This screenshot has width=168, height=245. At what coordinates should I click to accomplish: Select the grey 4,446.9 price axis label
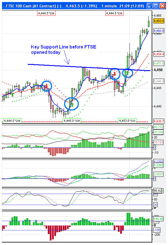click(159, 81)
